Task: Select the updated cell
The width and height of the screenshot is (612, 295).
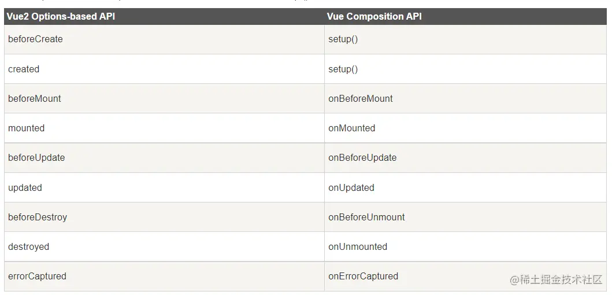Action: (25, 187)
